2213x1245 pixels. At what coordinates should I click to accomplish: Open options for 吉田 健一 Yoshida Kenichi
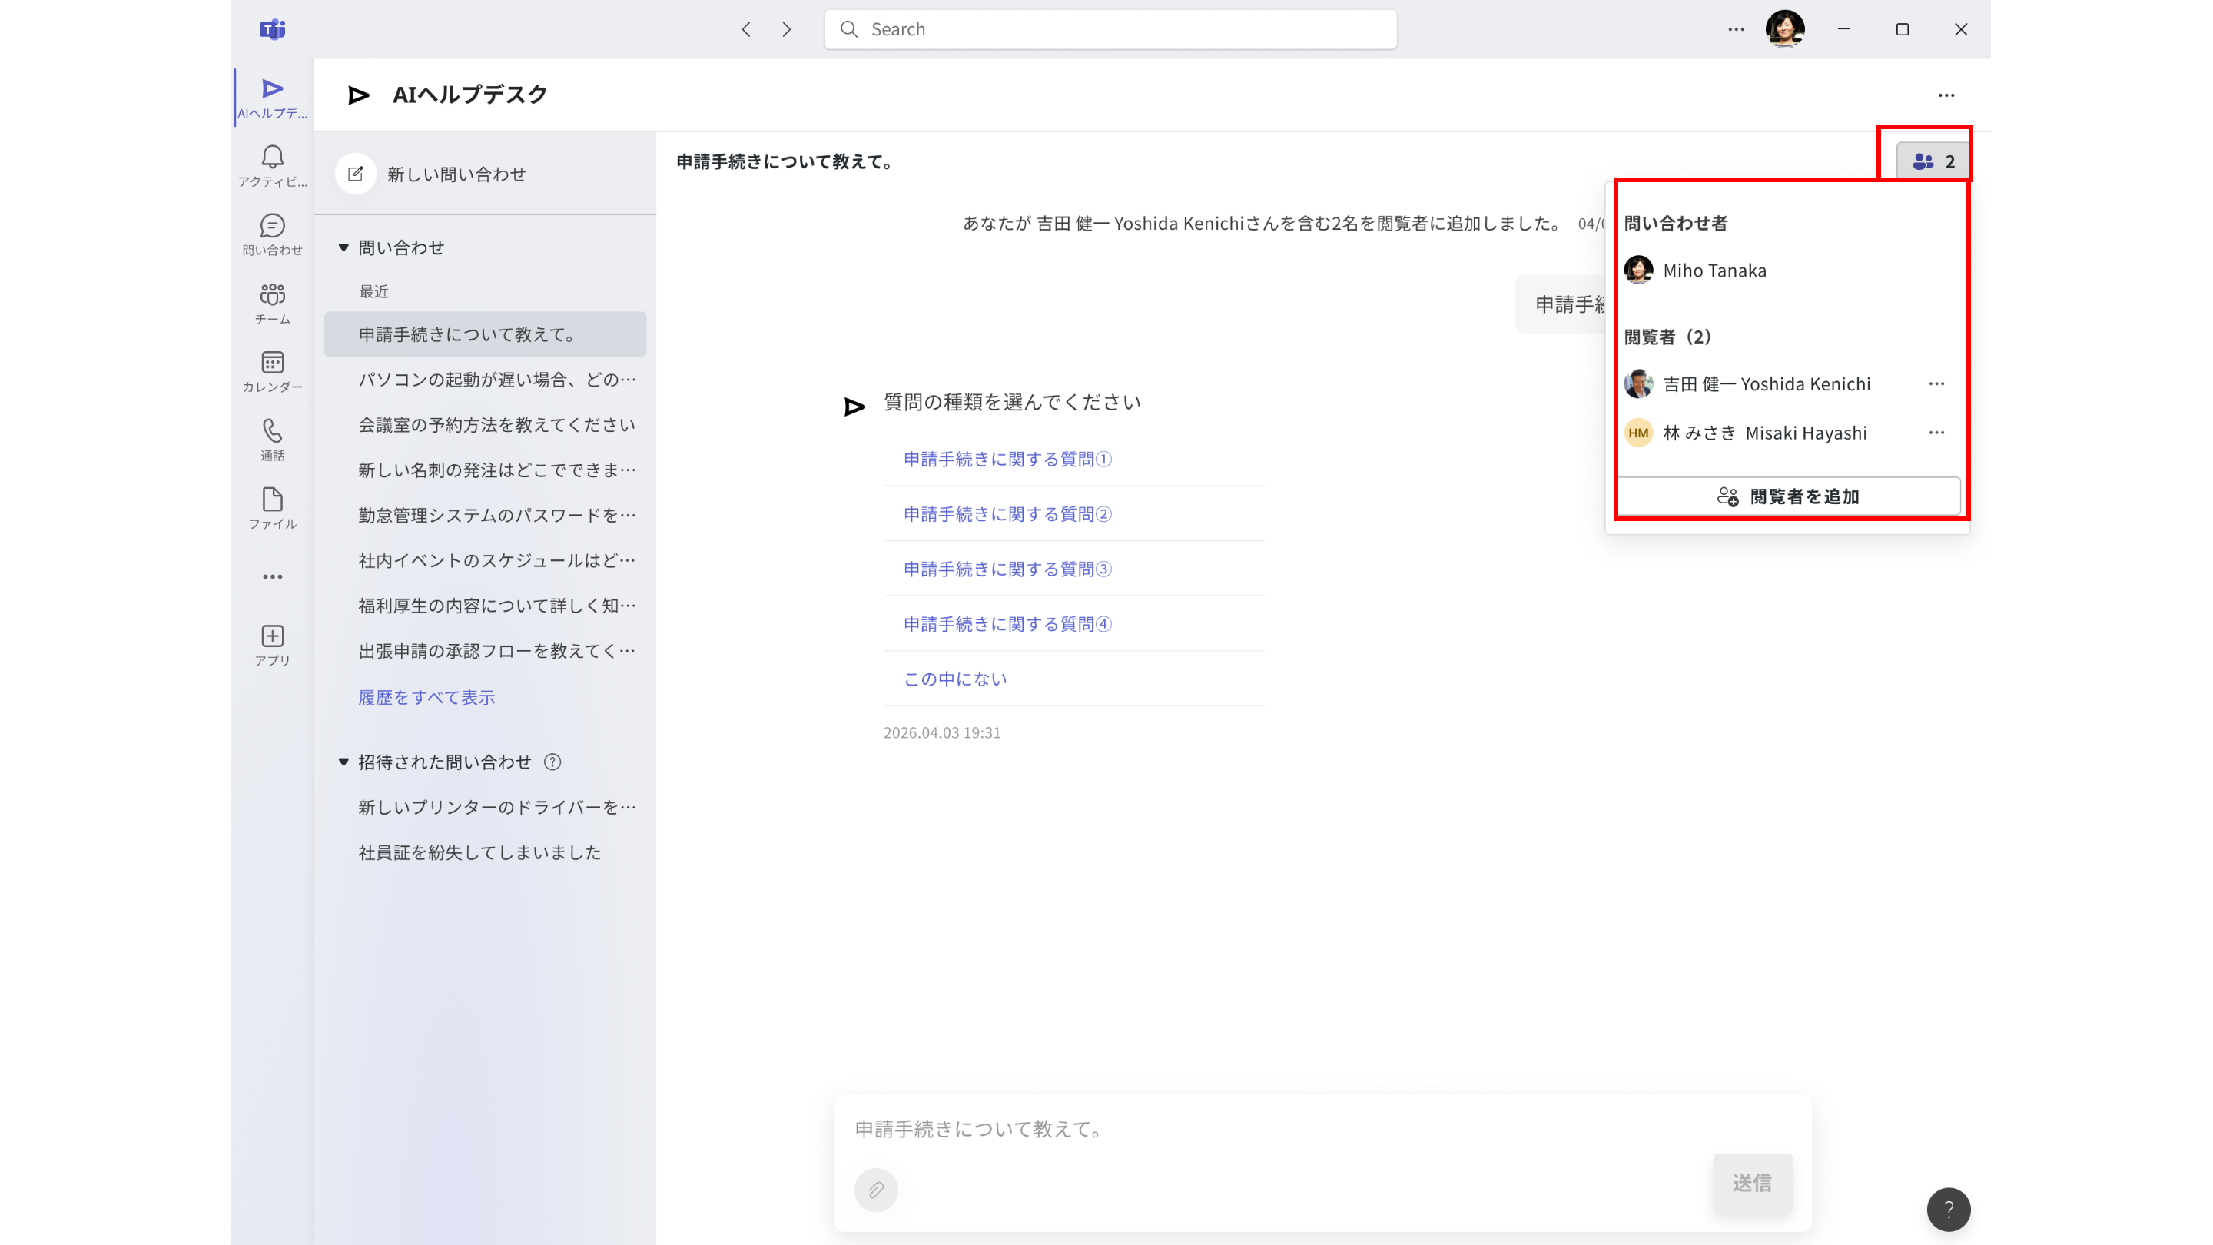1936,384
